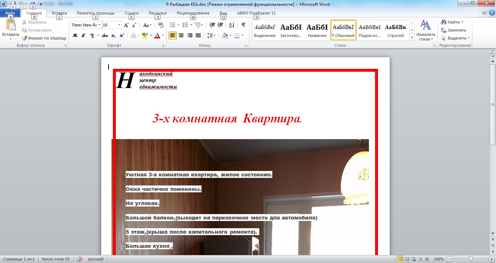Image resolution: width=496 pixels, height=263 pixels.
Task: Switch to the Вставка ribbon tab
Action: (x=59, y=13)
